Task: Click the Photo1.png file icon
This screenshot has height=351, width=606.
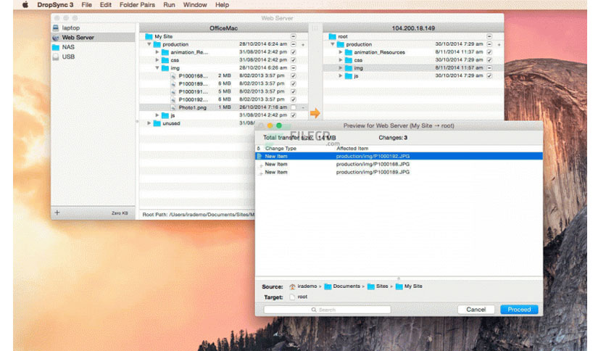Action: click(173, 108)
